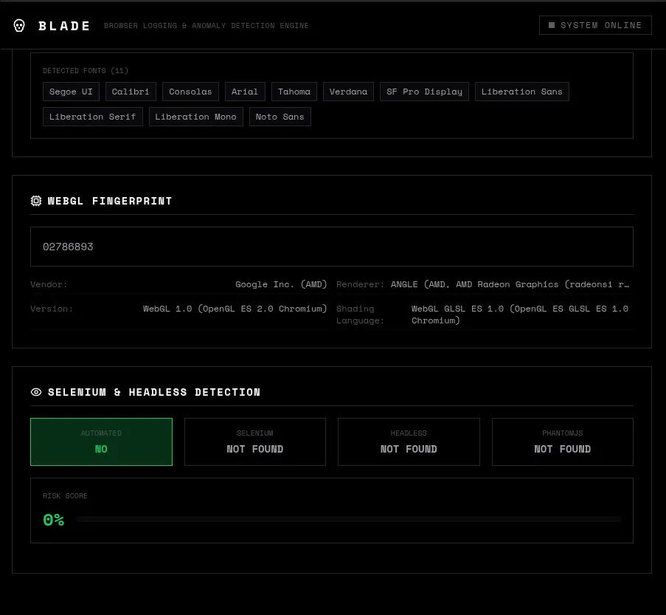Select the Selenium Not Found card

click(254, 442)
